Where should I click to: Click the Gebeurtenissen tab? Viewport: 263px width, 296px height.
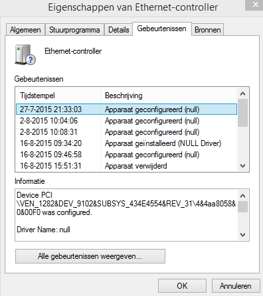point(161,29)
